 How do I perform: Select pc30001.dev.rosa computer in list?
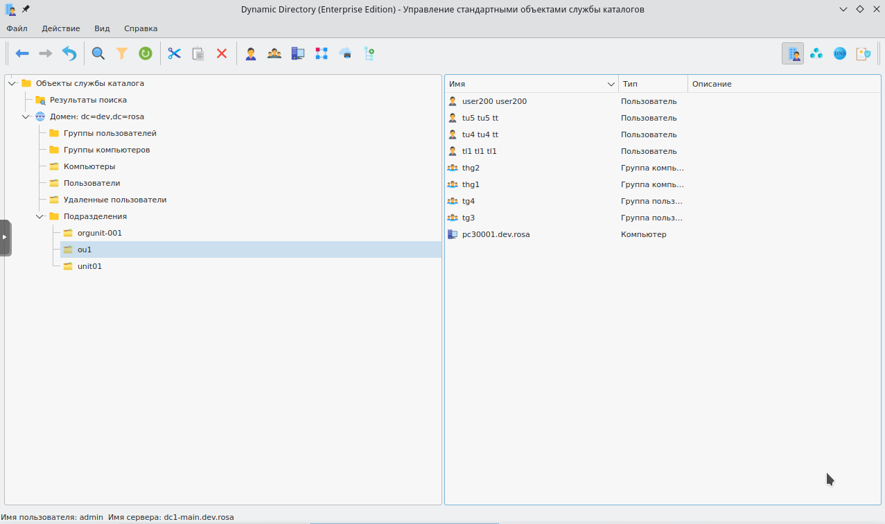tap(496, 234)
